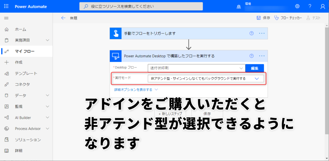Click the 編集 button
This screenshot has height=161, width=329.
tap(254, 68)
